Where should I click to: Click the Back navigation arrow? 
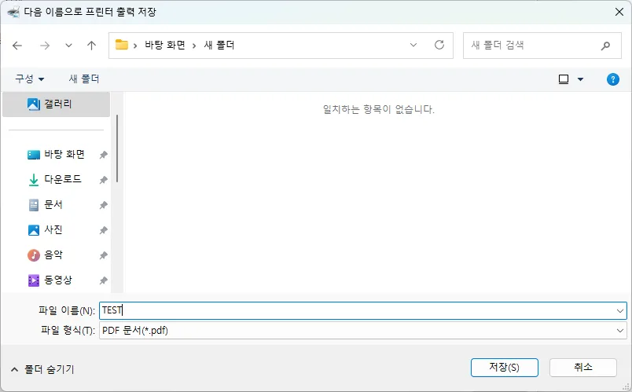17,46
